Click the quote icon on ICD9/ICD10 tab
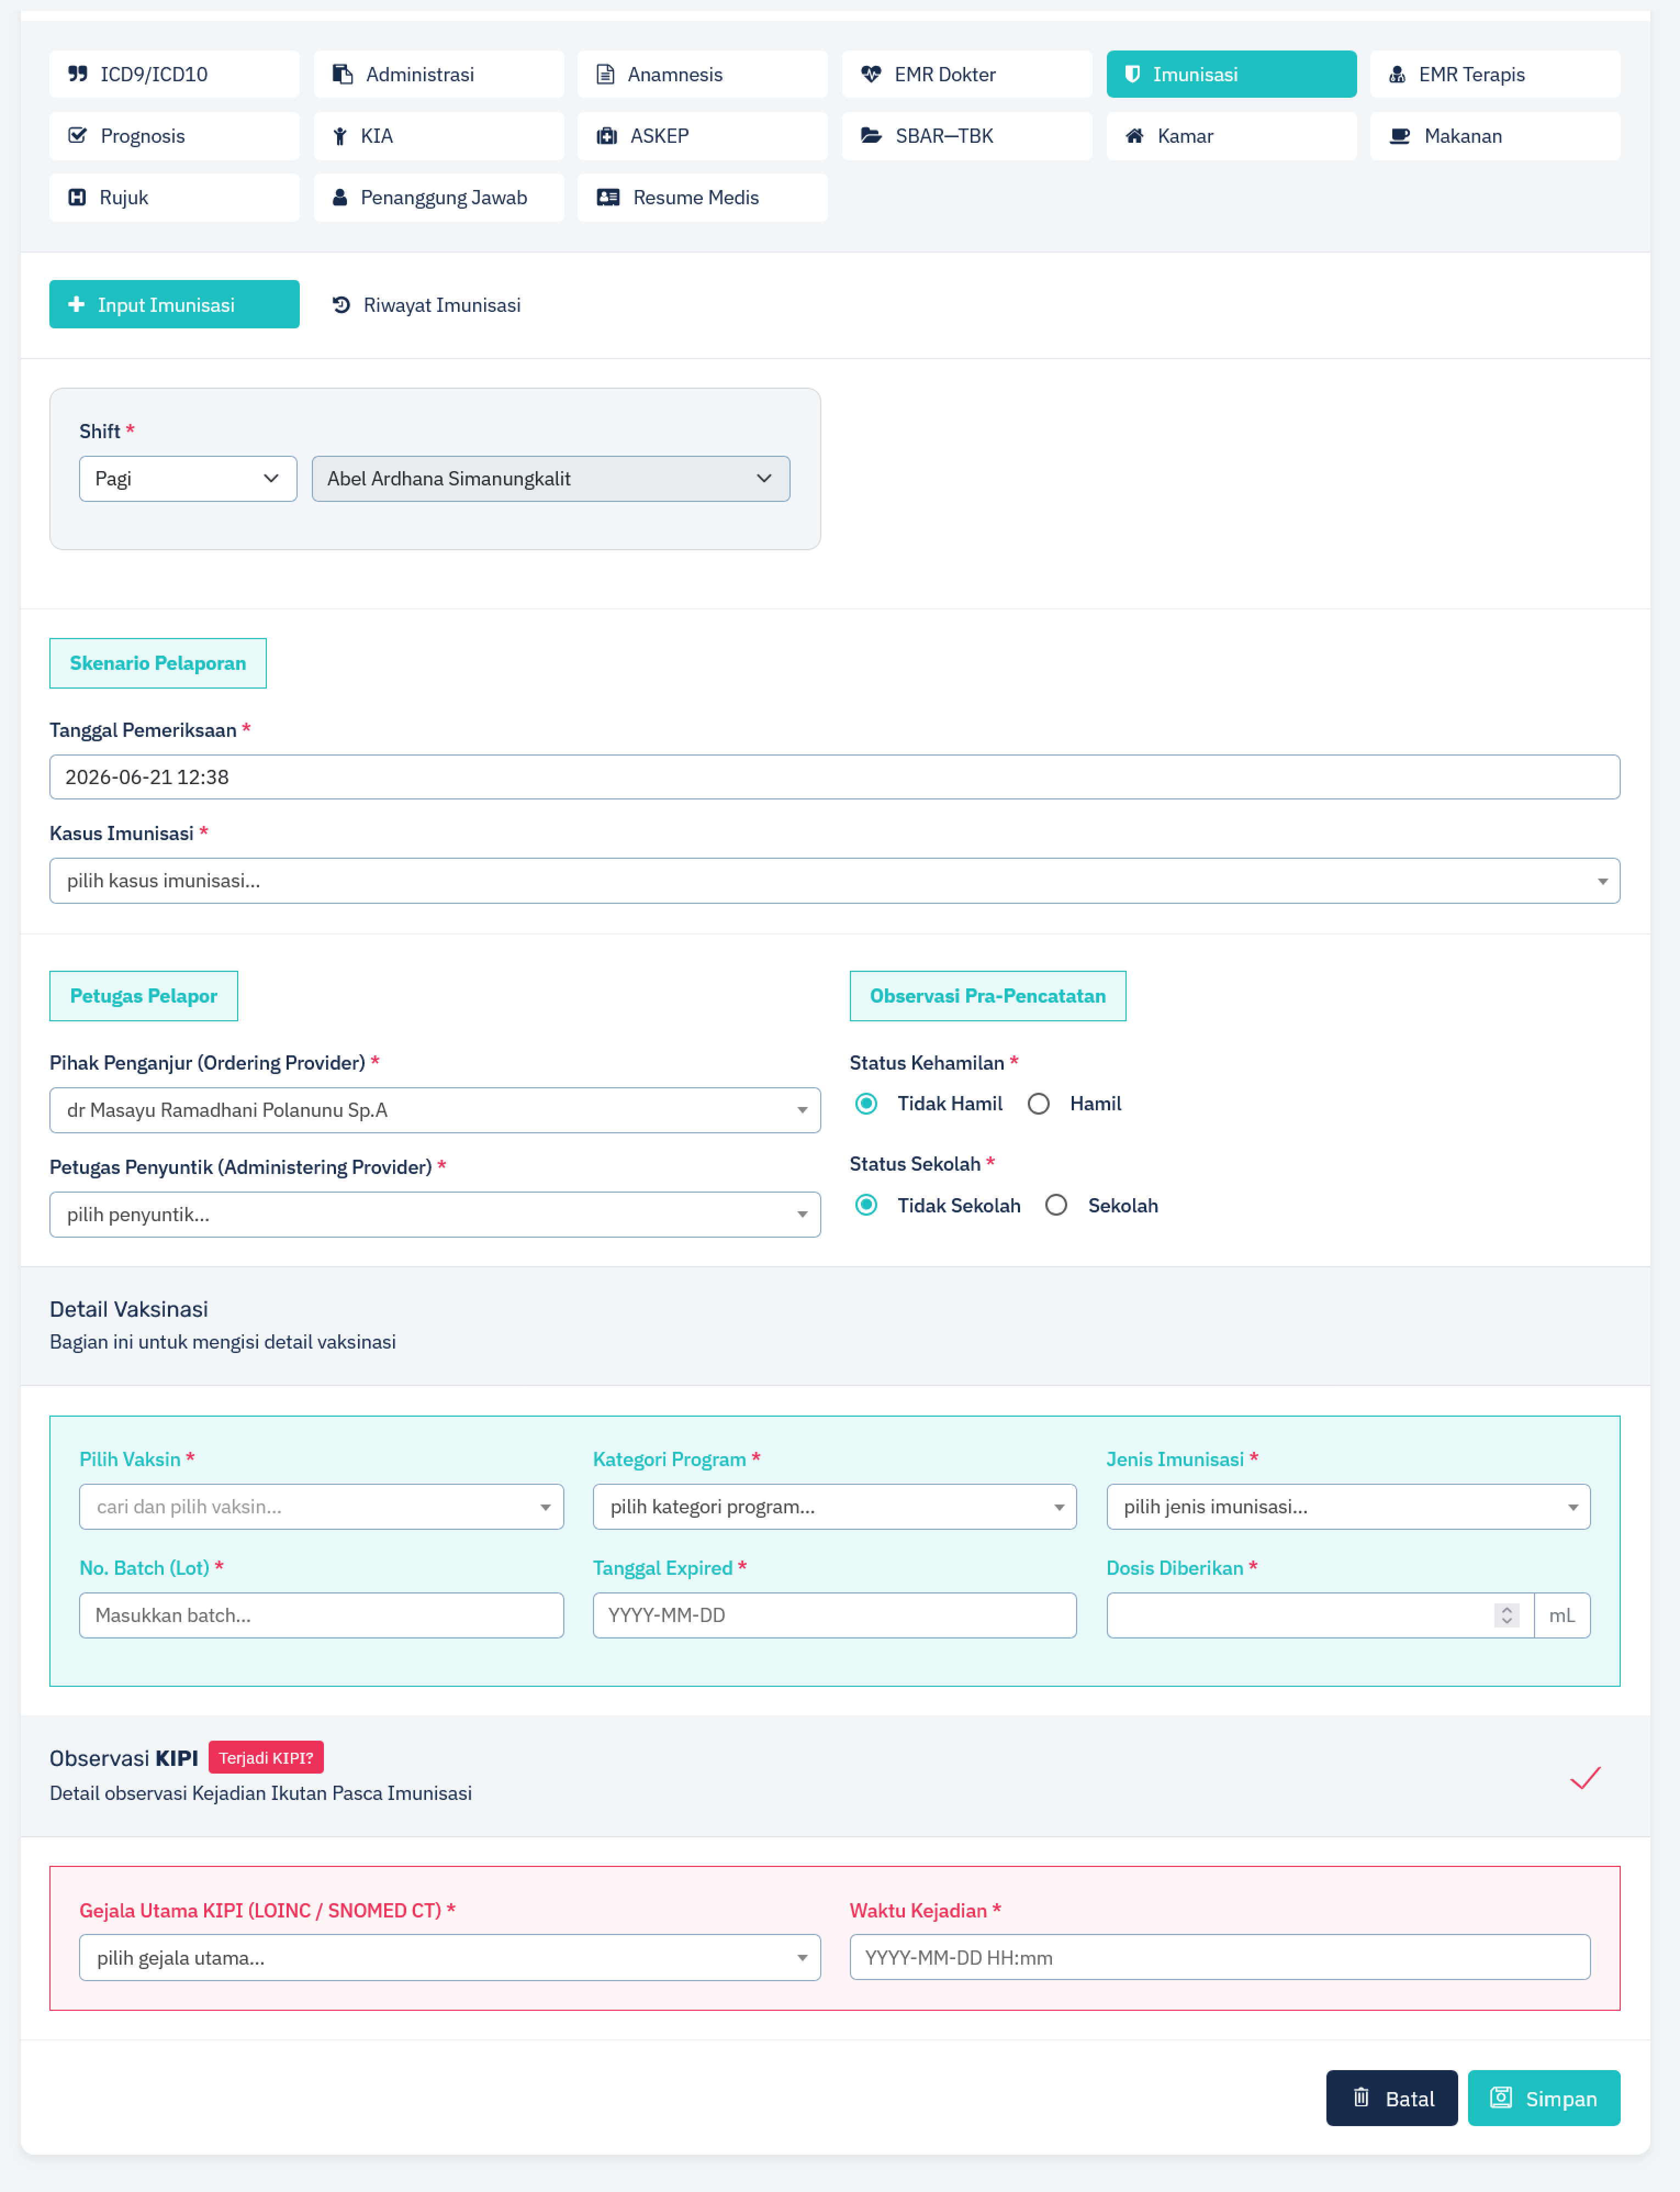The width and height of the screenshot is (1680, 2192). (x=77, y=74)
